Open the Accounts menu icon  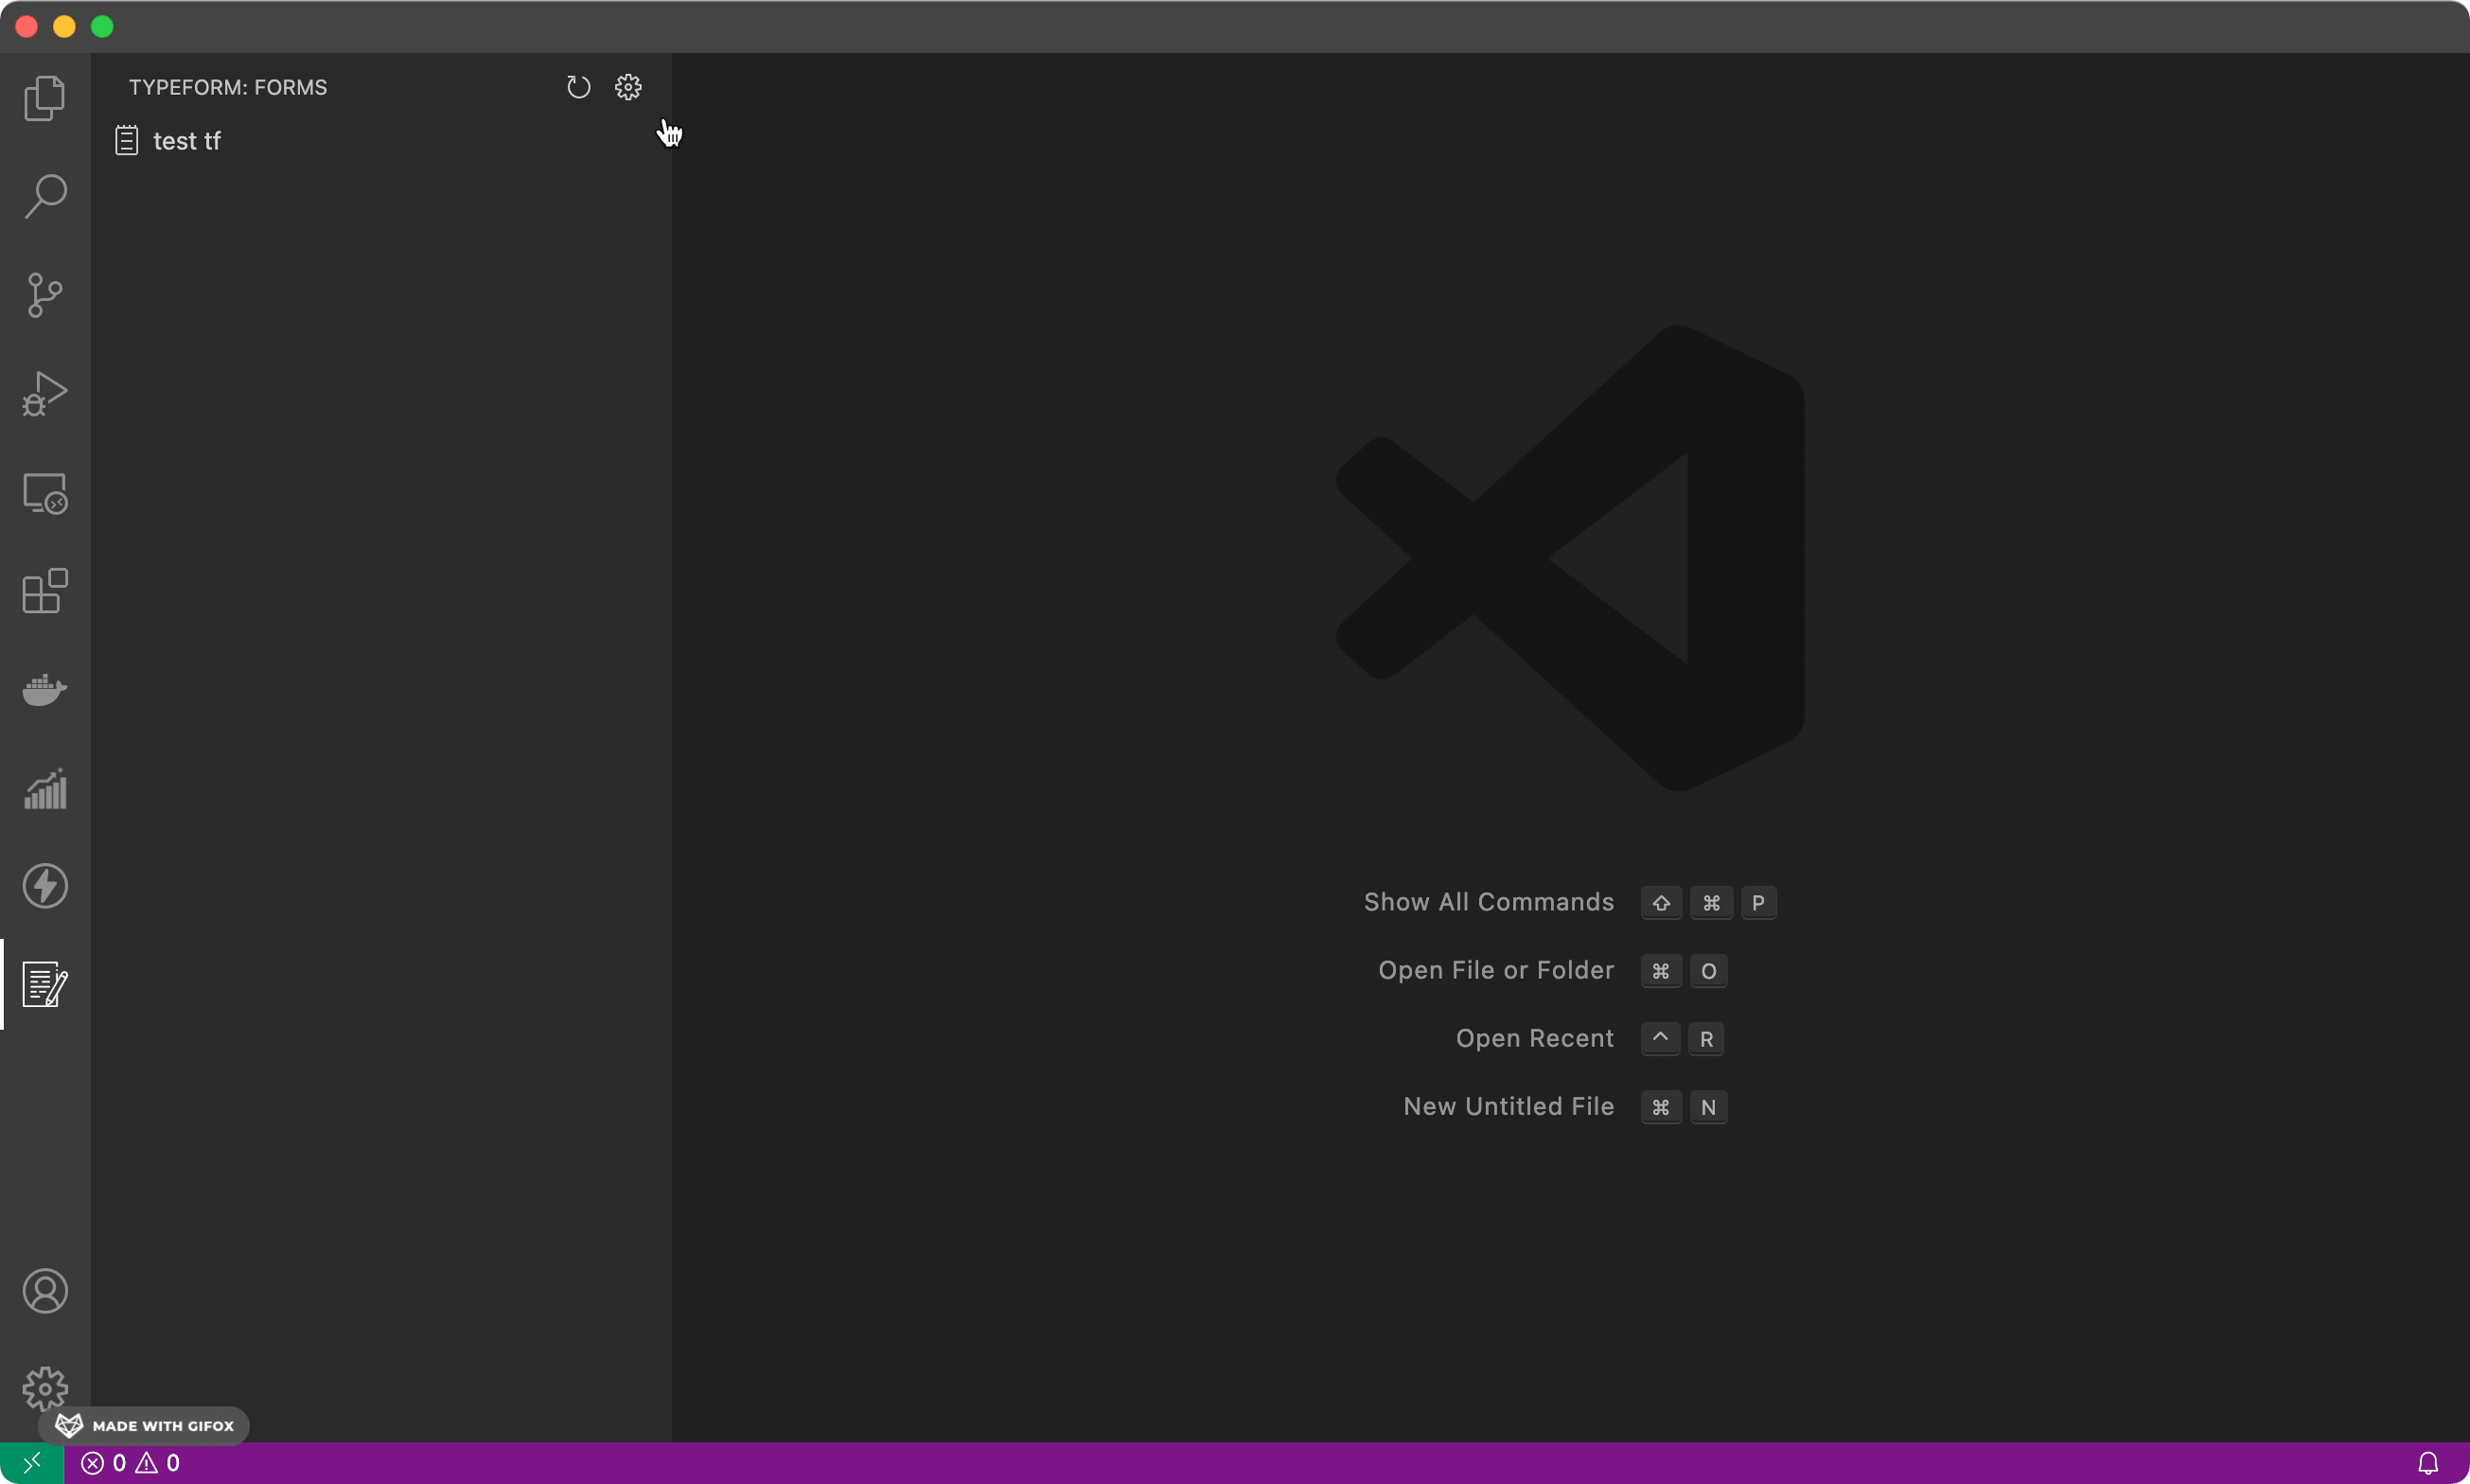[x=45, y=1291]
